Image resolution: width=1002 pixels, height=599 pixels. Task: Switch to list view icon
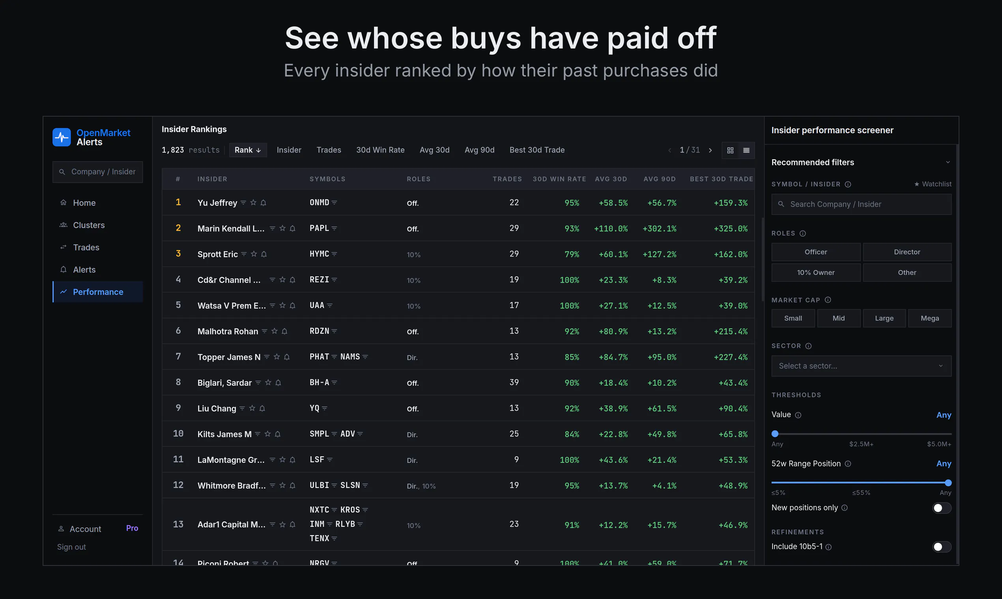[746, 150]
